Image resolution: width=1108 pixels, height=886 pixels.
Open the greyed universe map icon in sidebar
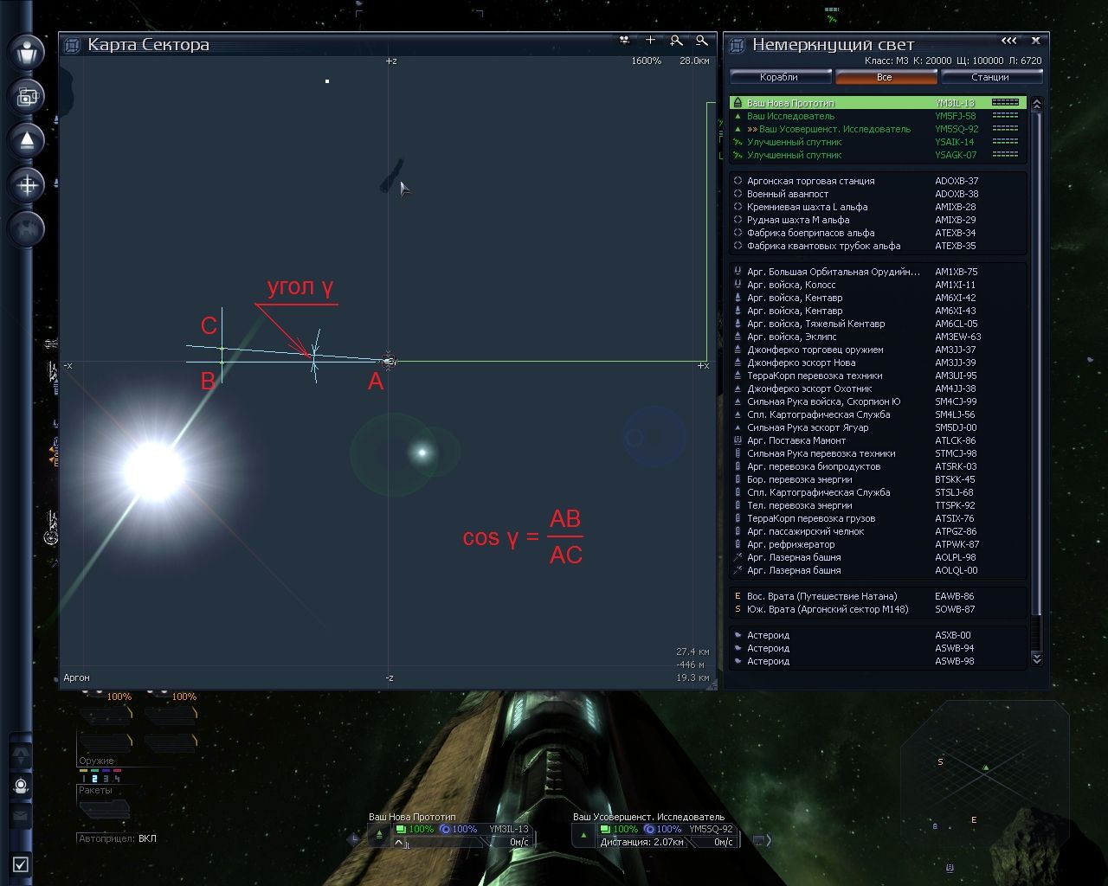coord(27,228)
